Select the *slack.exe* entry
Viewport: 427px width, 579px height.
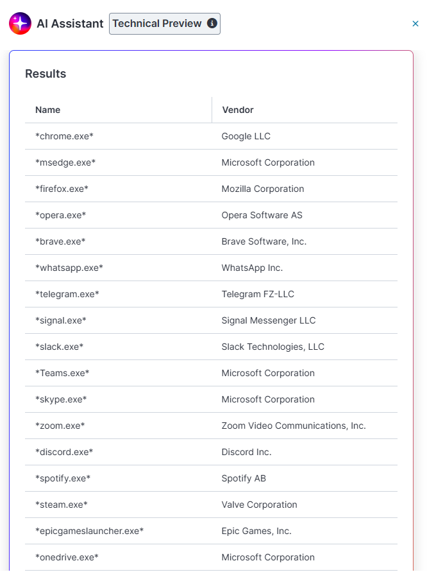[60, 347]
